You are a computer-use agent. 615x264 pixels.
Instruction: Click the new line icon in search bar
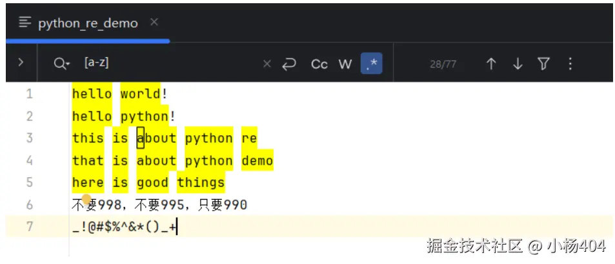tap(289, 64)
